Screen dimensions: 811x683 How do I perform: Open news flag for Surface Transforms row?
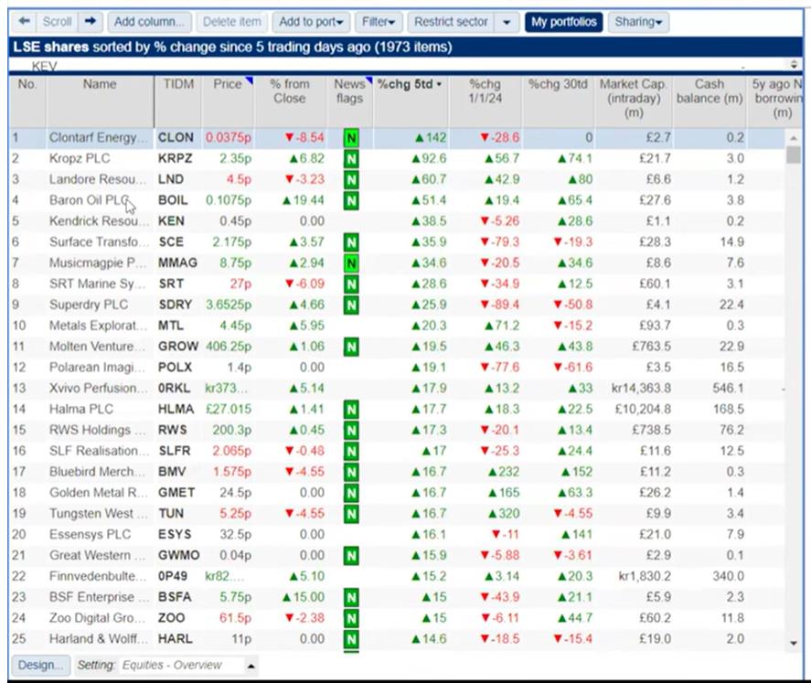pyautogui.click(x=351, y=242)
